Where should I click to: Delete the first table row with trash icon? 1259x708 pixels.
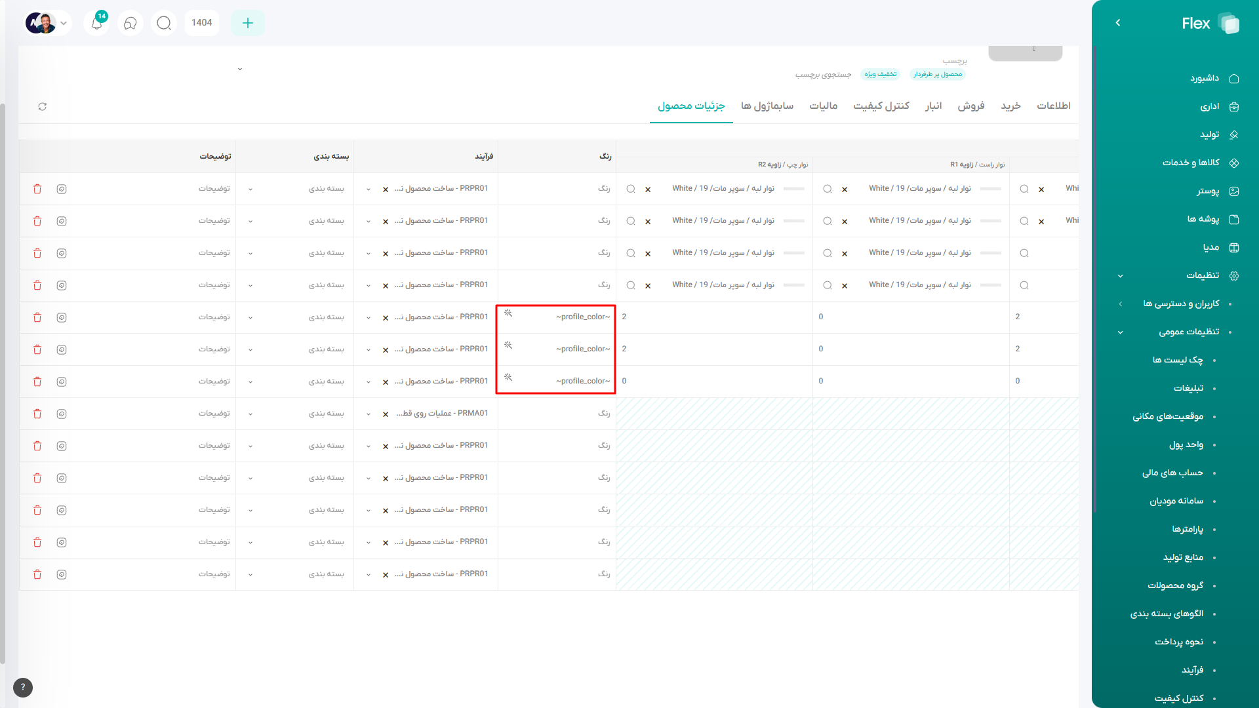(37, 189)
